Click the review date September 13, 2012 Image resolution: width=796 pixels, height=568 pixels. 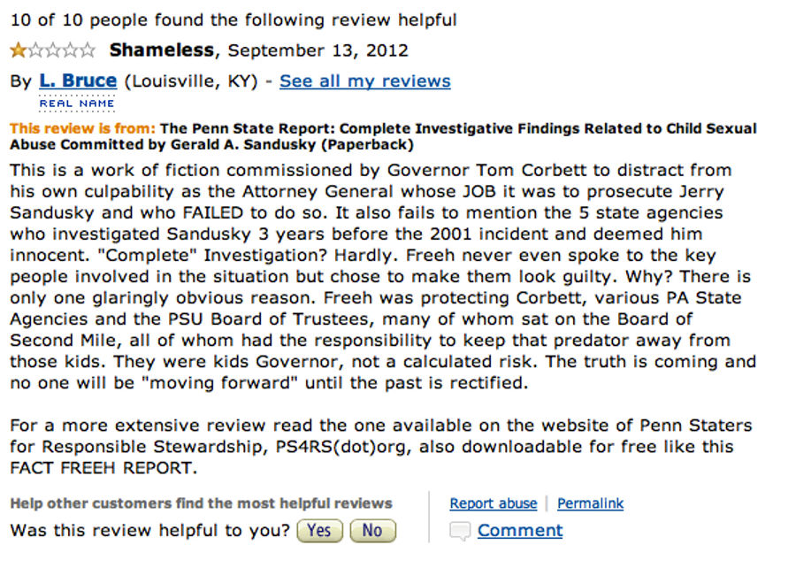(318, 50)
